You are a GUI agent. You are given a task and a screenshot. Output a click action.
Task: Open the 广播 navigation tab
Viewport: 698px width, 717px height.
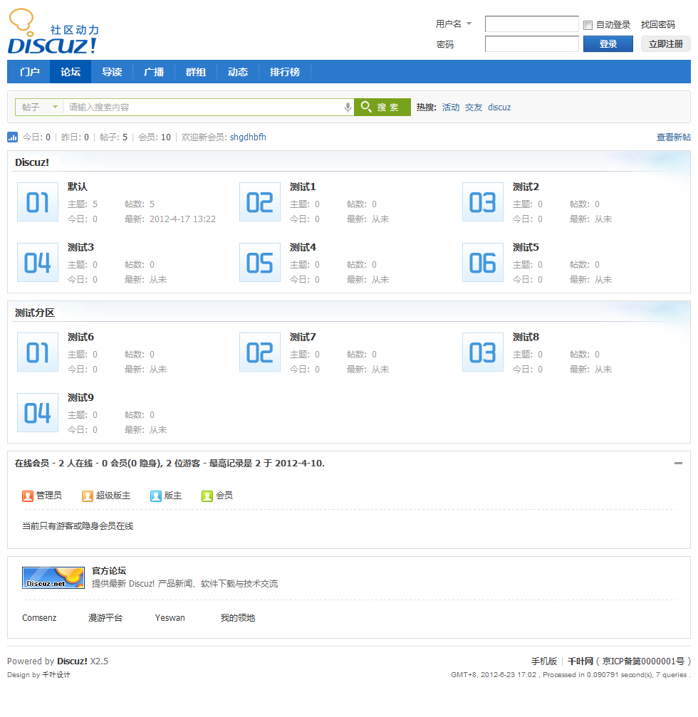[154, 72]
